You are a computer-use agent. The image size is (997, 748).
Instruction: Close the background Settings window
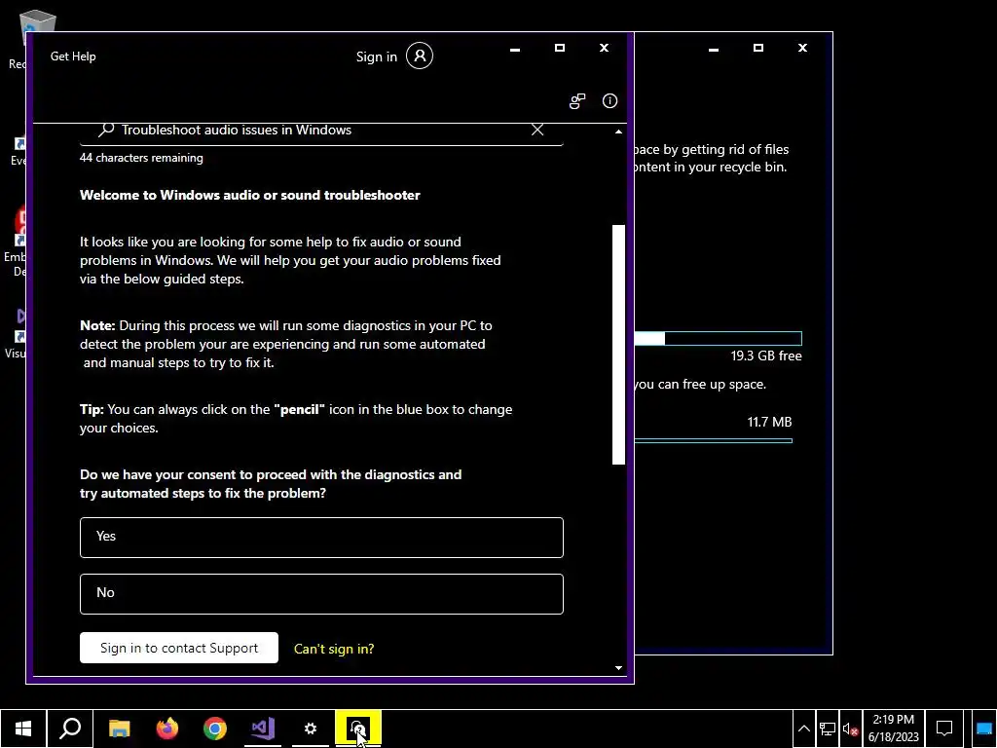(802, 48)
